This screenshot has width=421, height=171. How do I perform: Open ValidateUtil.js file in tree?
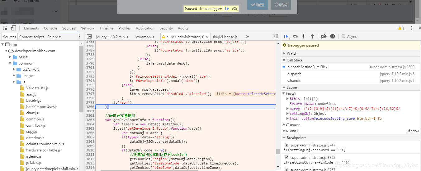pos(37,88)
